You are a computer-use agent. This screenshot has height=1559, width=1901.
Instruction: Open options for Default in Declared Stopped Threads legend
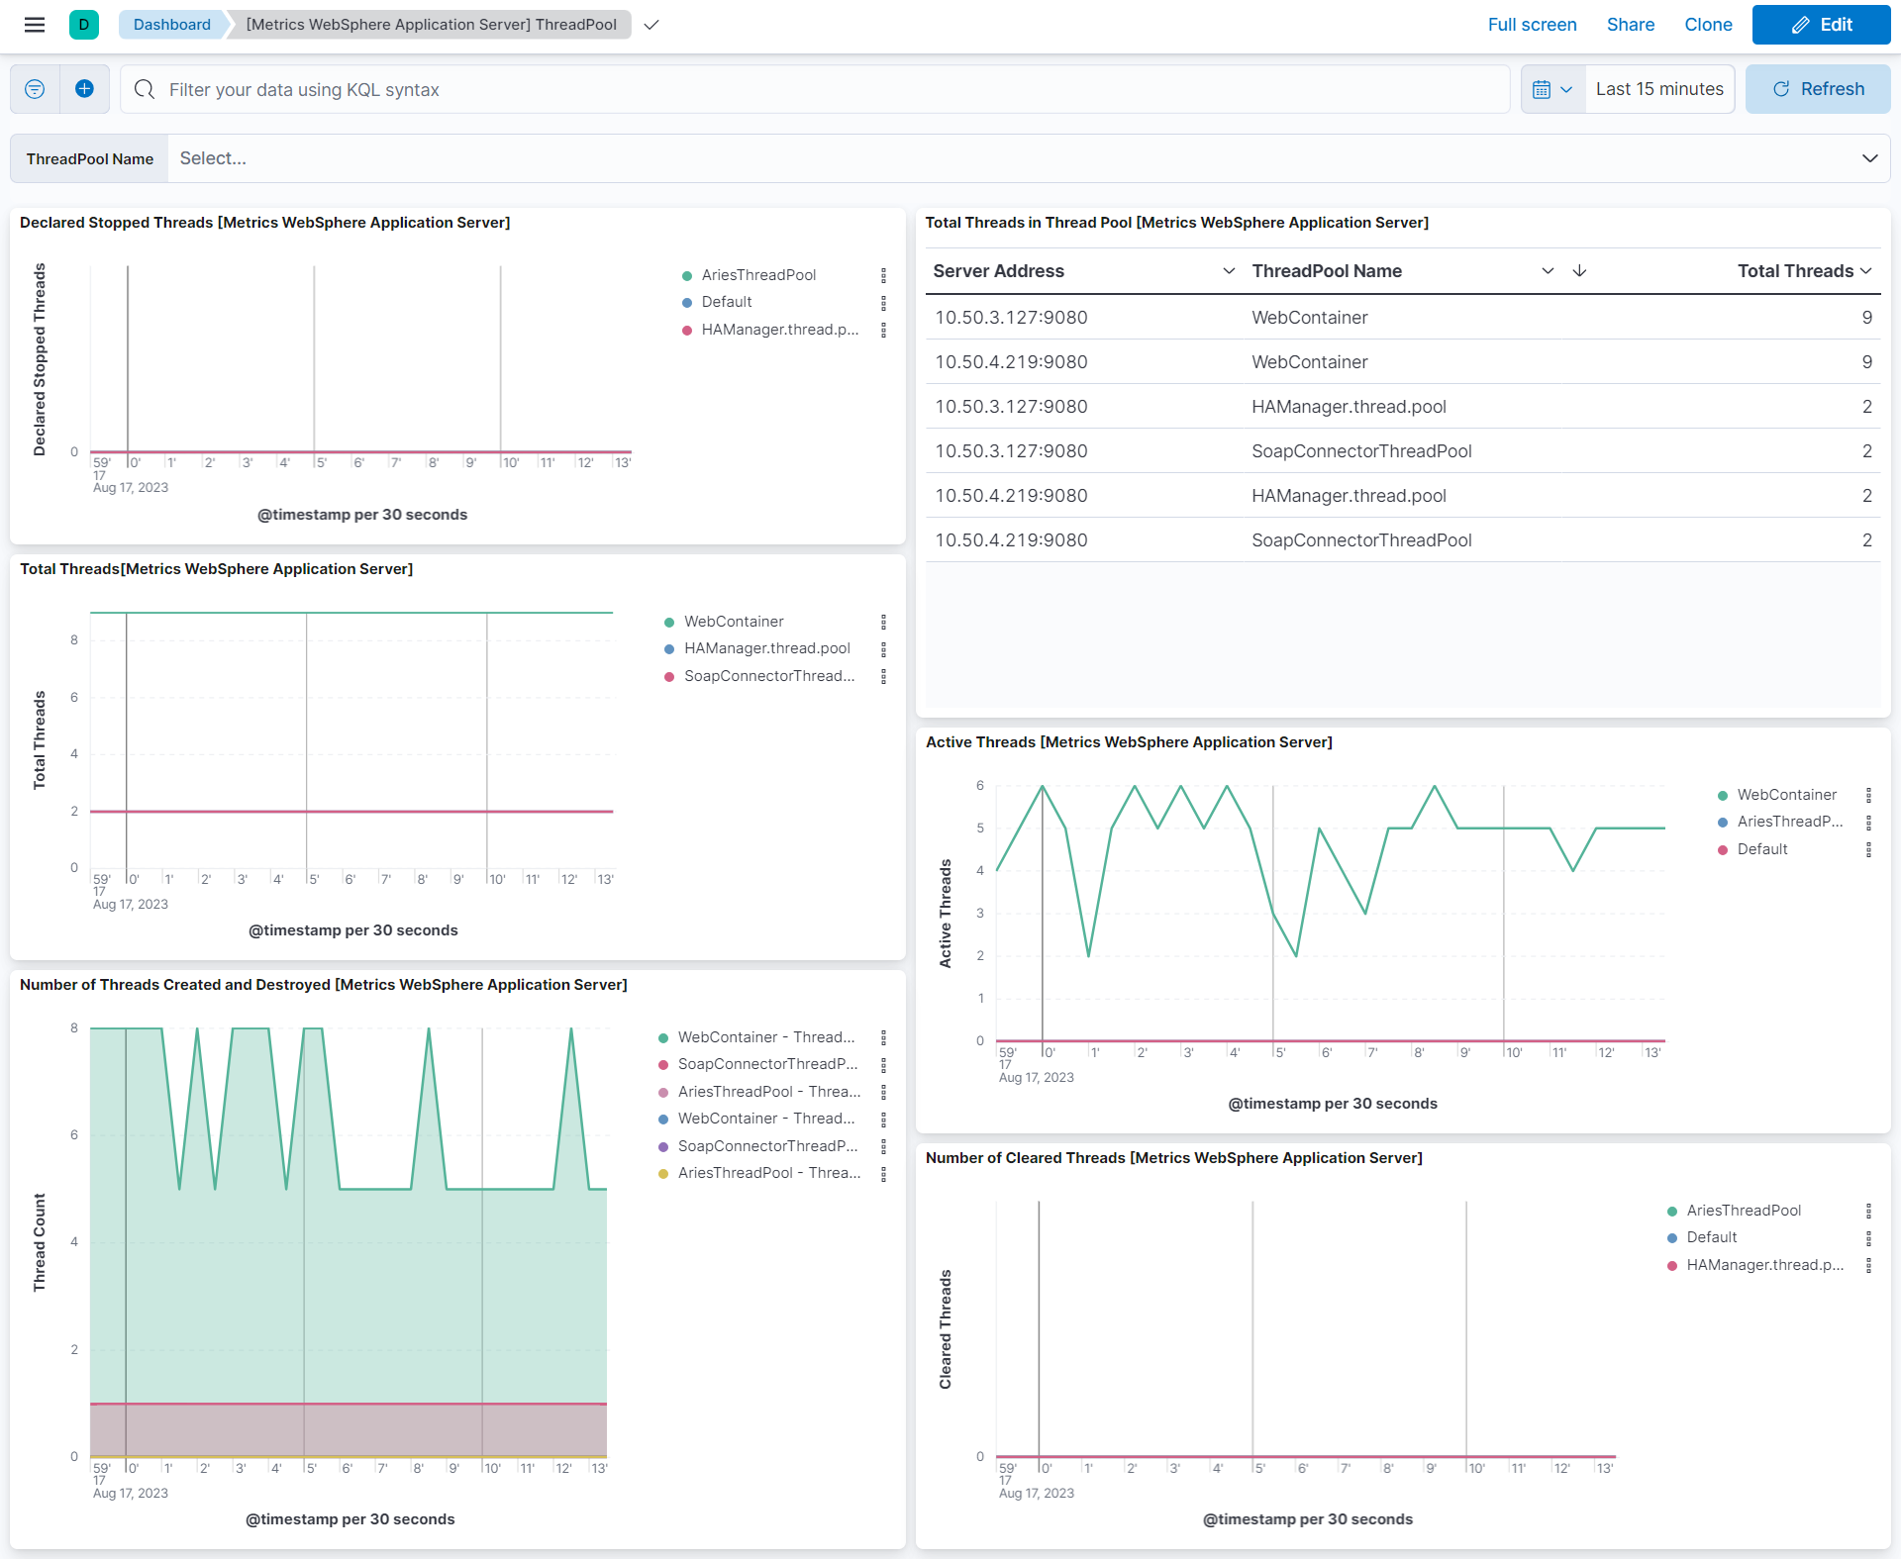pos(884,302)
